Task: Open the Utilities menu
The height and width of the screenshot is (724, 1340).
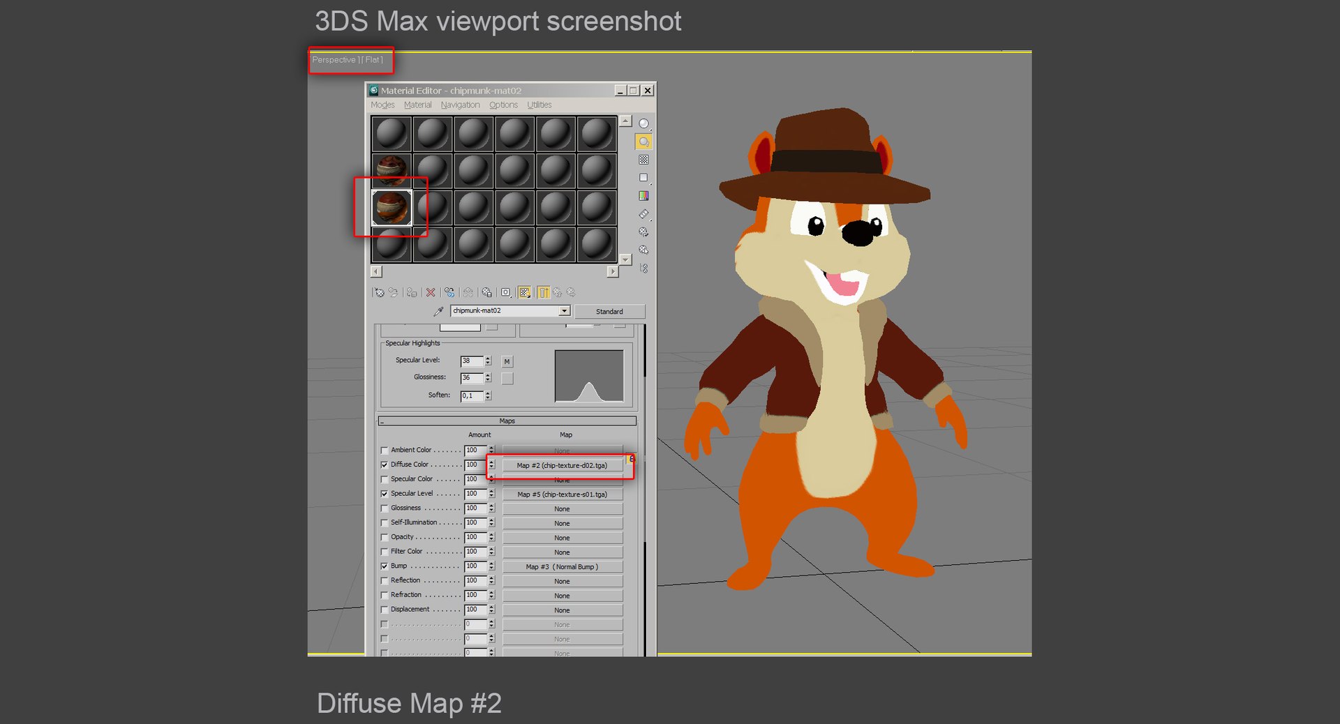Action: (x=539, y=105)
